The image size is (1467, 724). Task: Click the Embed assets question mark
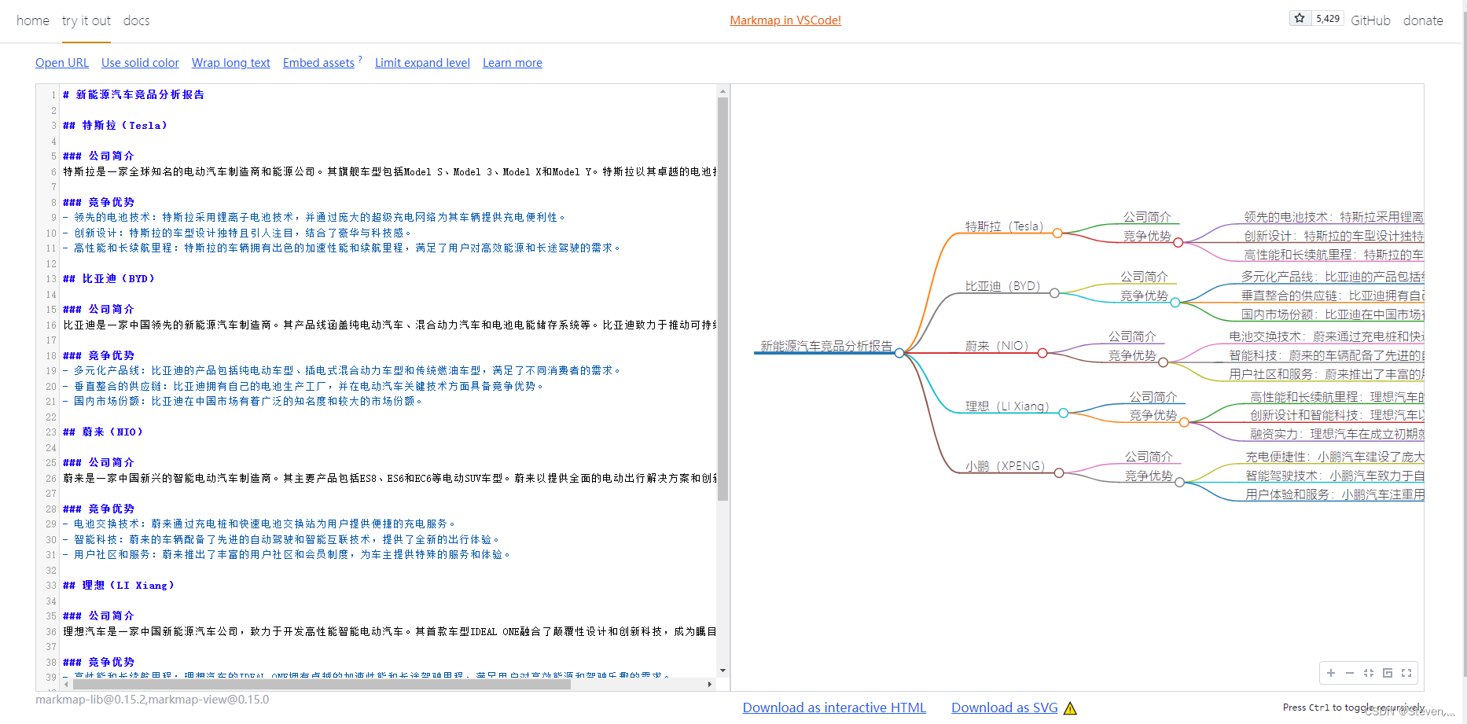coord(360,60)
